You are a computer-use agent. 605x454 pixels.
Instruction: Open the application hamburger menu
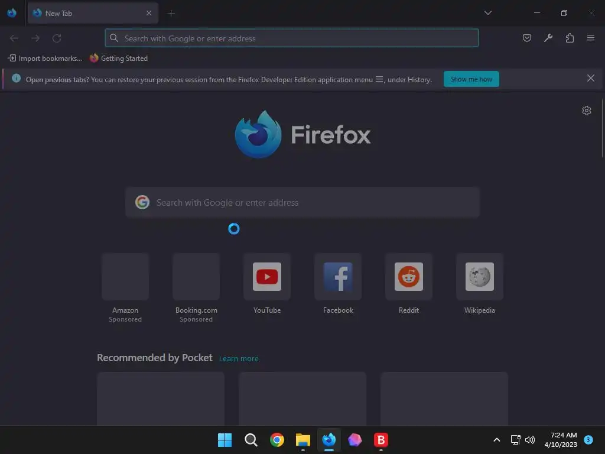[x=591, y=38]
